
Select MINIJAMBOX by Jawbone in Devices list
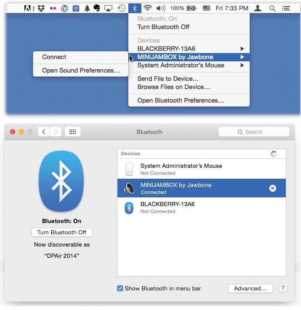201,188
